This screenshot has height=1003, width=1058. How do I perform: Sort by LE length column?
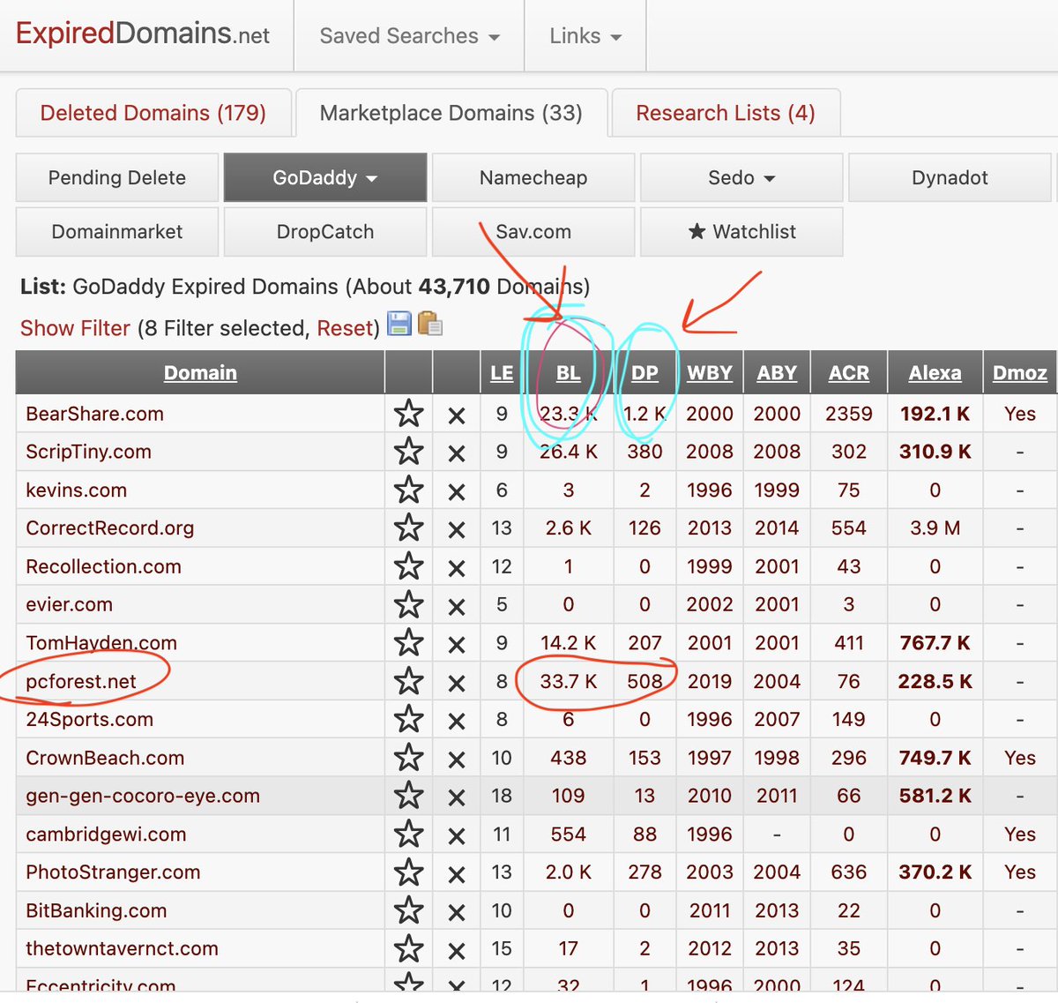point(502,372)
